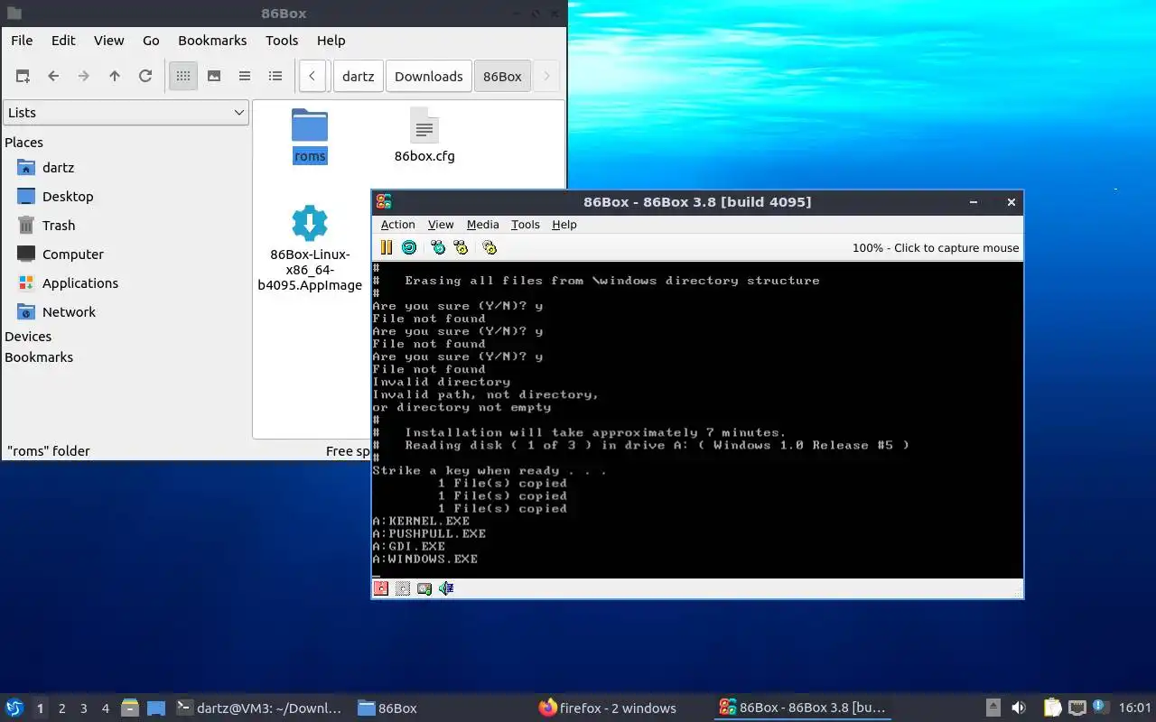Select the roms folder icon
The image size is (1156, 722).
(x=310, y=126)
